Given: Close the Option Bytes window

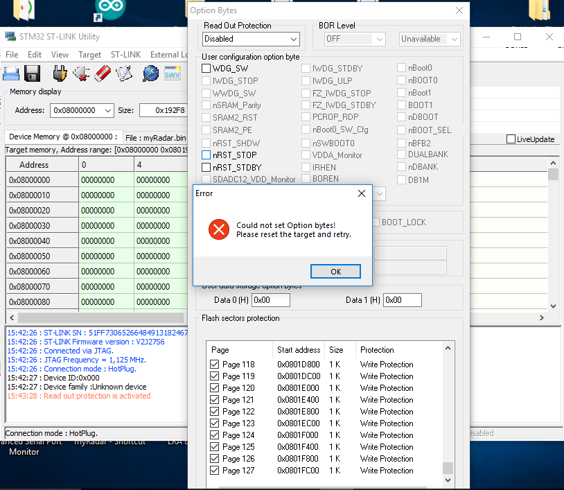Looking at the screenshot, I should tap(459, 10).
